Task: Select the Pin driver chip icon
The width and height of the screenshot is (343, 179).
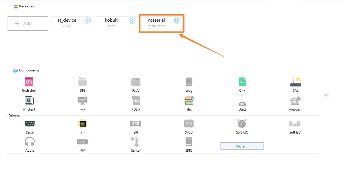Action: click(x=83, y=124)
